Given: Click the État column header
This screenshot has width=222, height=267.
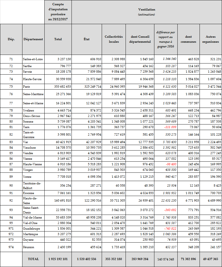Looking at the screenshot, I should tap(86, 39).
